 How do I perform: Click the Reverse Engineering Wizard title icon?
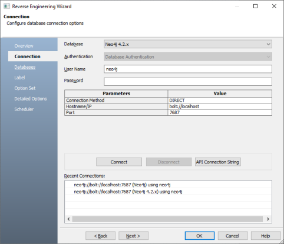6,6
